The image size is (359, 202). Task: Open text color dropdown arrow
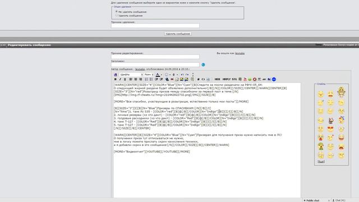tap(162, 75)
